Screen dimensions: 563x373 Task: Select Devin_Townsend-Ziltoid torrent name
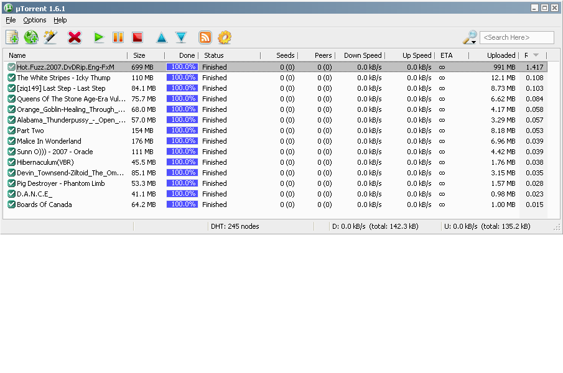[x=70, y=173]
